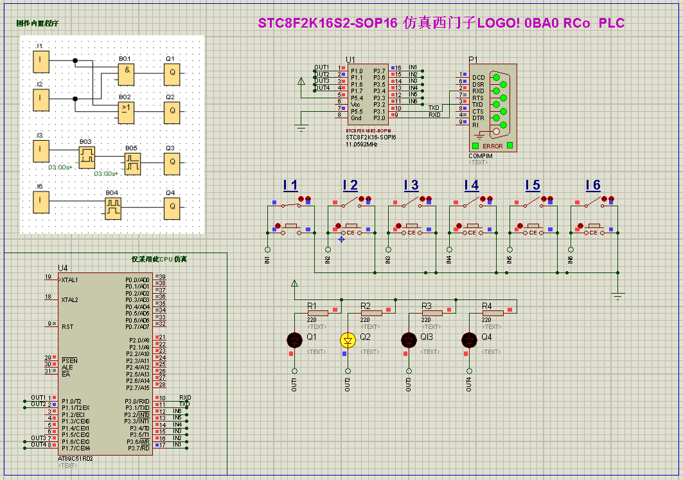
Task: Toggle the upper switch under label I4
Action: 473,203
